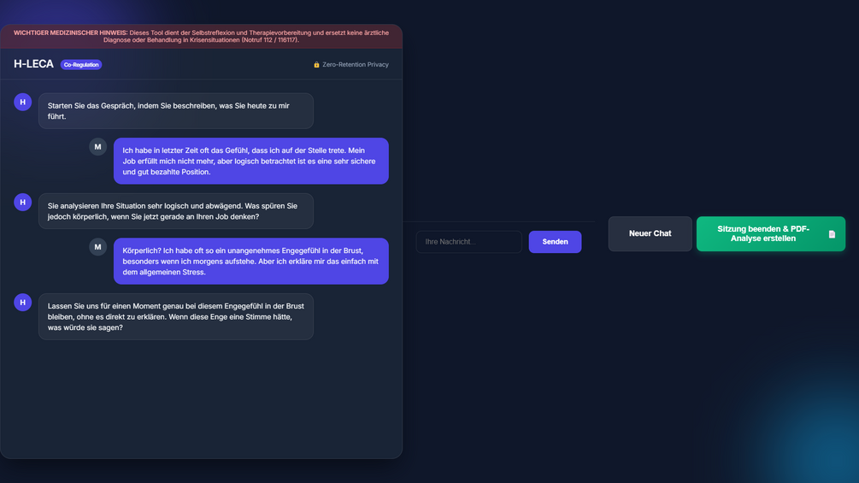This screenshot has width=859, height=483.
Task: Click the second H avatar before job question
Action: point(22,202)
